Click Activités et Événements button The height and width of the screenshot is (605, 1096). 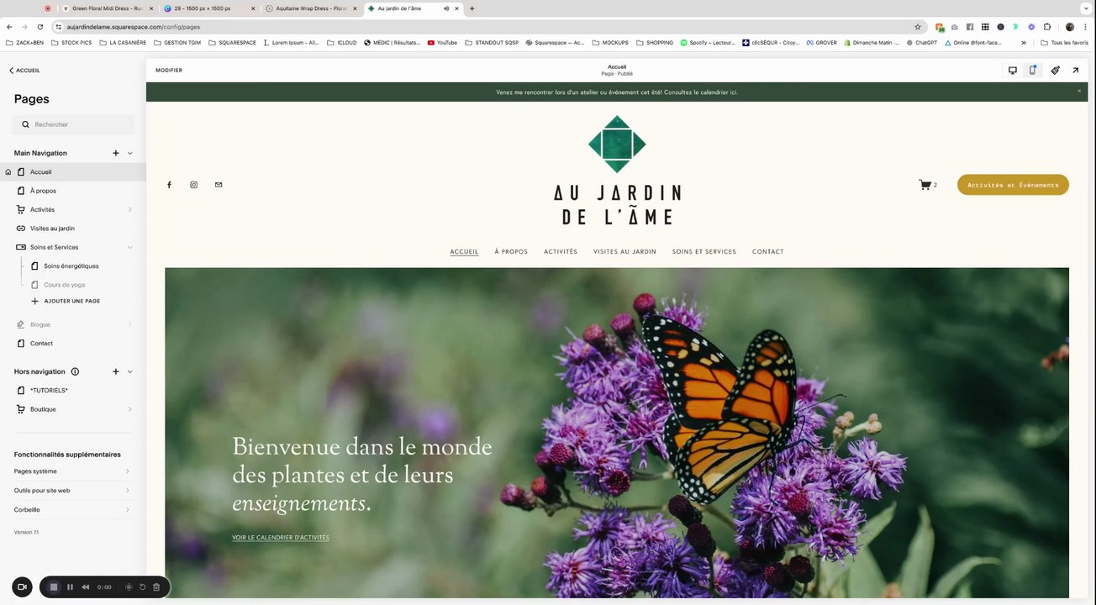pos(1013,185)
